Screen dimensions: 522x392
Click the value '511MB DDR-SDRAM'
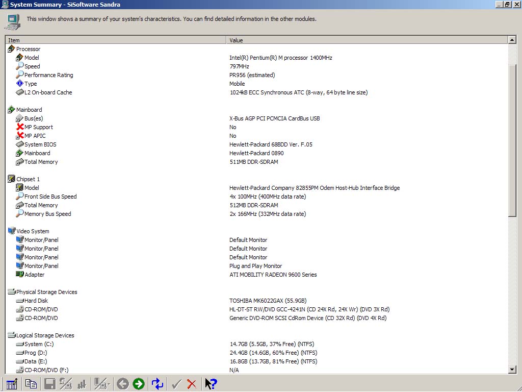coord(254,162)
